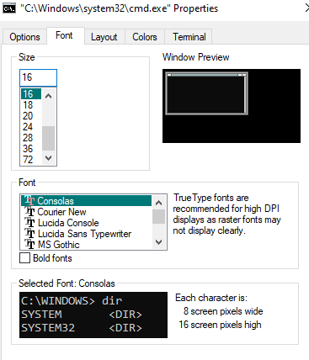Open the Terminal tab

click(x=189, y=37)
